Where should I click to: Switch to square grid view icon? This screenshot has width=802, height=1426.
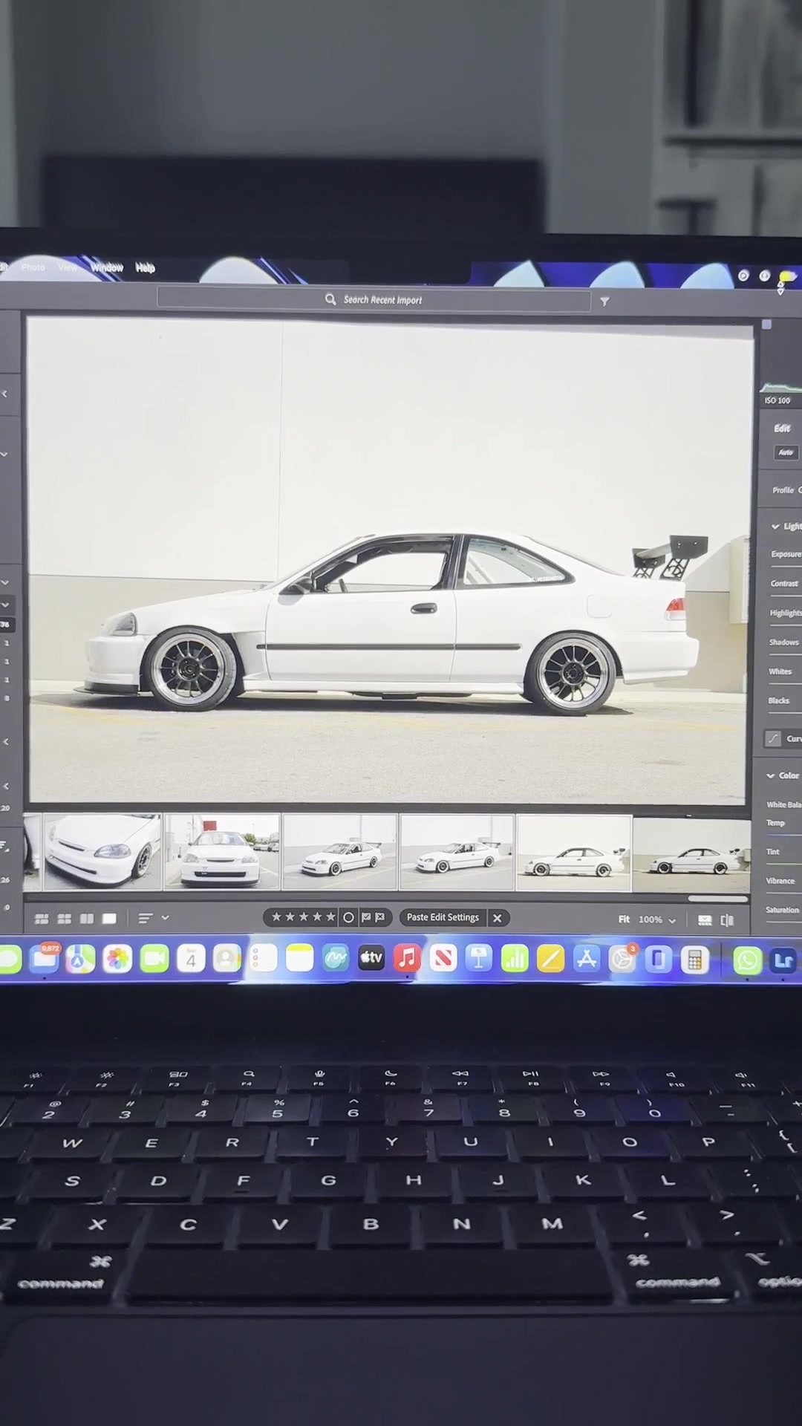click(65, 919)
